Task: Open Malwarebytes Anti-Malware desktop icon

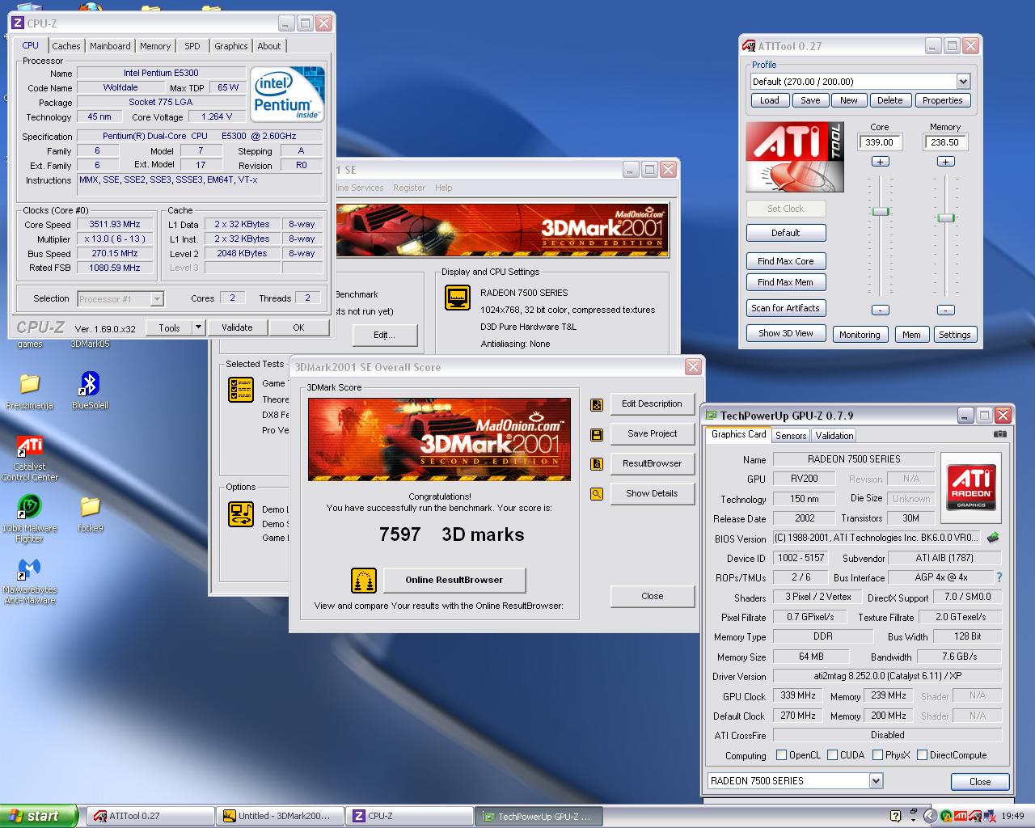Action: 30,581
